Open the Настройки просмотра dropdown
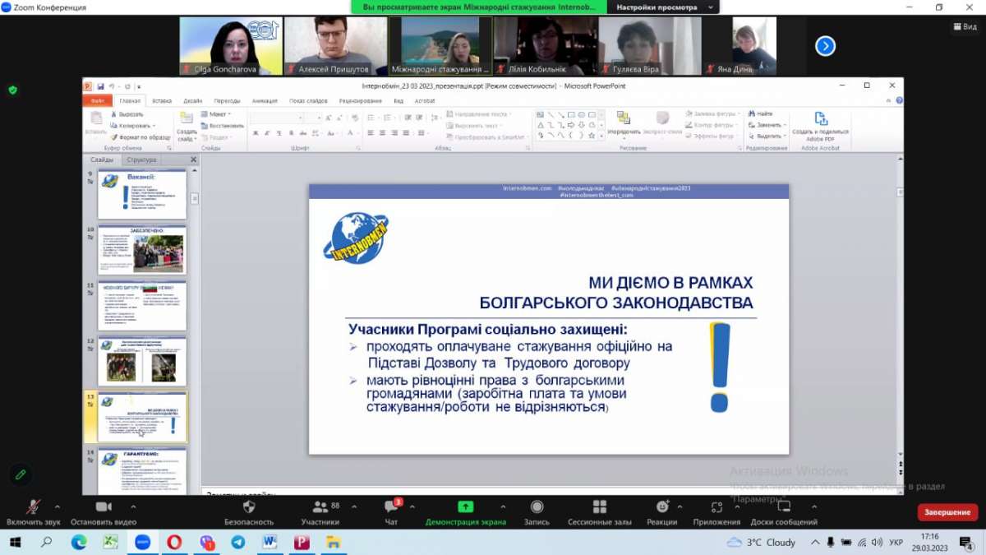 [x=662, y=7]
